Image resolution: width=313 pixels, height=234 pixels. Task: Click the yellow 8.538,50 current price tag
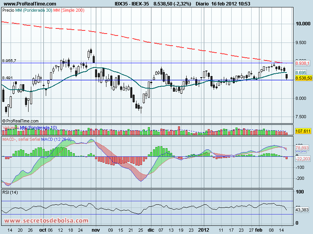click(304, 78)
